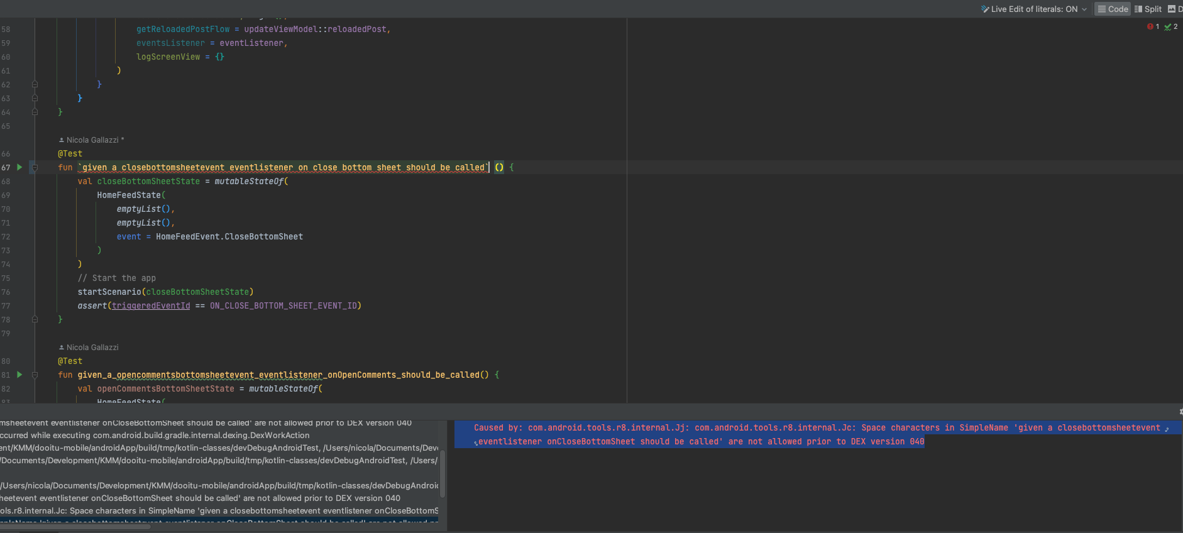Click the '// Start the app' comment
The width and height of the screenshot is (1183, 533).
click(117, 278)
